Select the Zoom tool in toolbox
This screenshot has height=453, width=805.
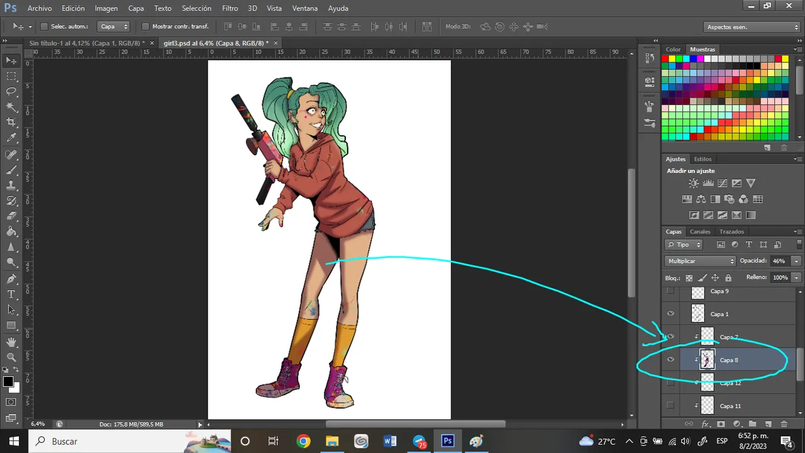tap(11, 357)
